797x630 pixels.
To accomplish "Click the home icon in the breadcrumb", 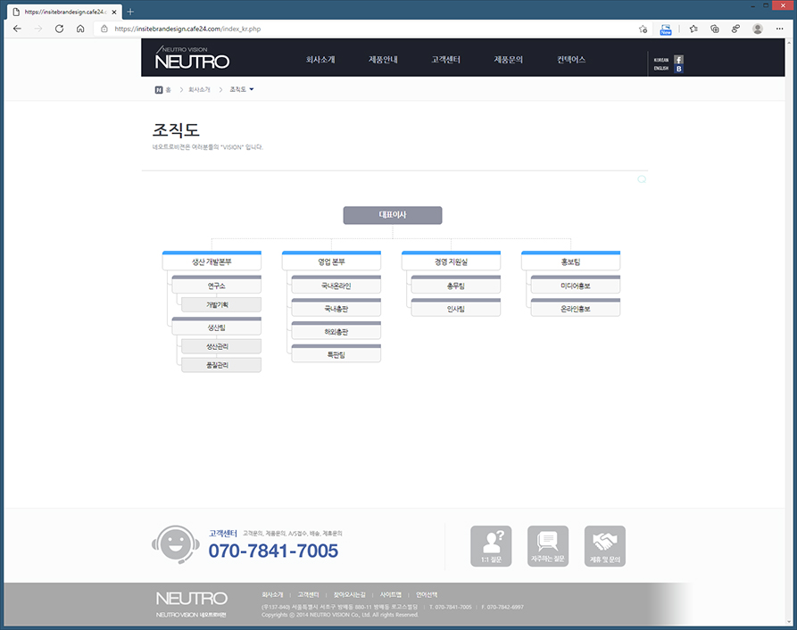I will [159, 89].
